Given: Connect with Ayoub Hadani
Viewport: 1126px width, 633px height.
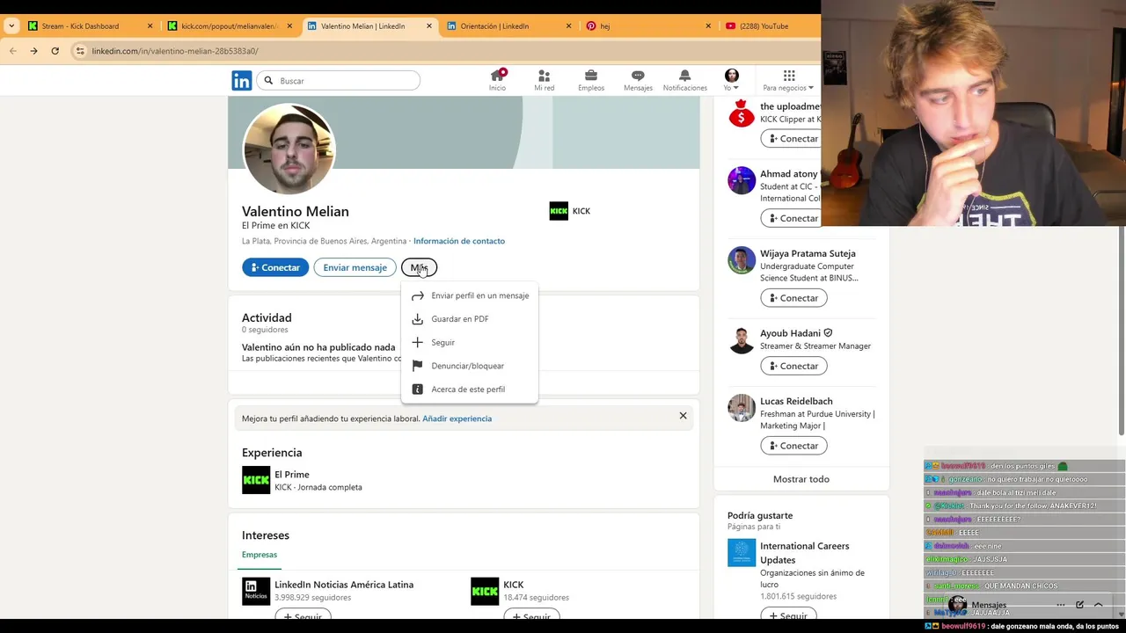Looking at the screenshot, I should (793, 366).
